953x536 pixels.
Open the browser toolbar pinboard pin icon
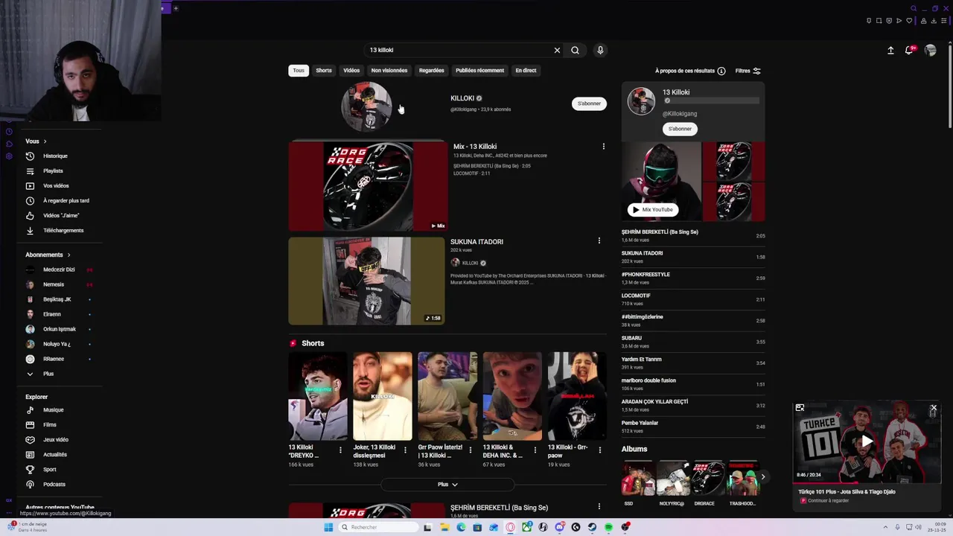[x=869, y=21]
